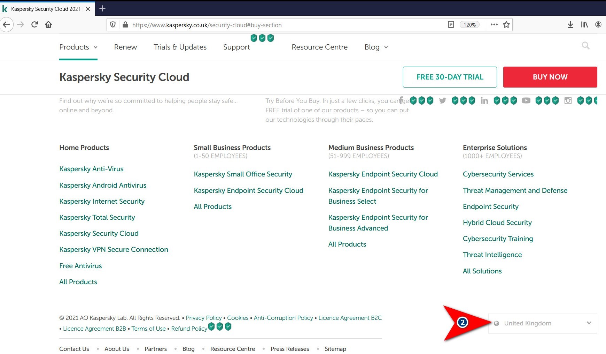Go to the Renew menu item

tap(125, 47)
